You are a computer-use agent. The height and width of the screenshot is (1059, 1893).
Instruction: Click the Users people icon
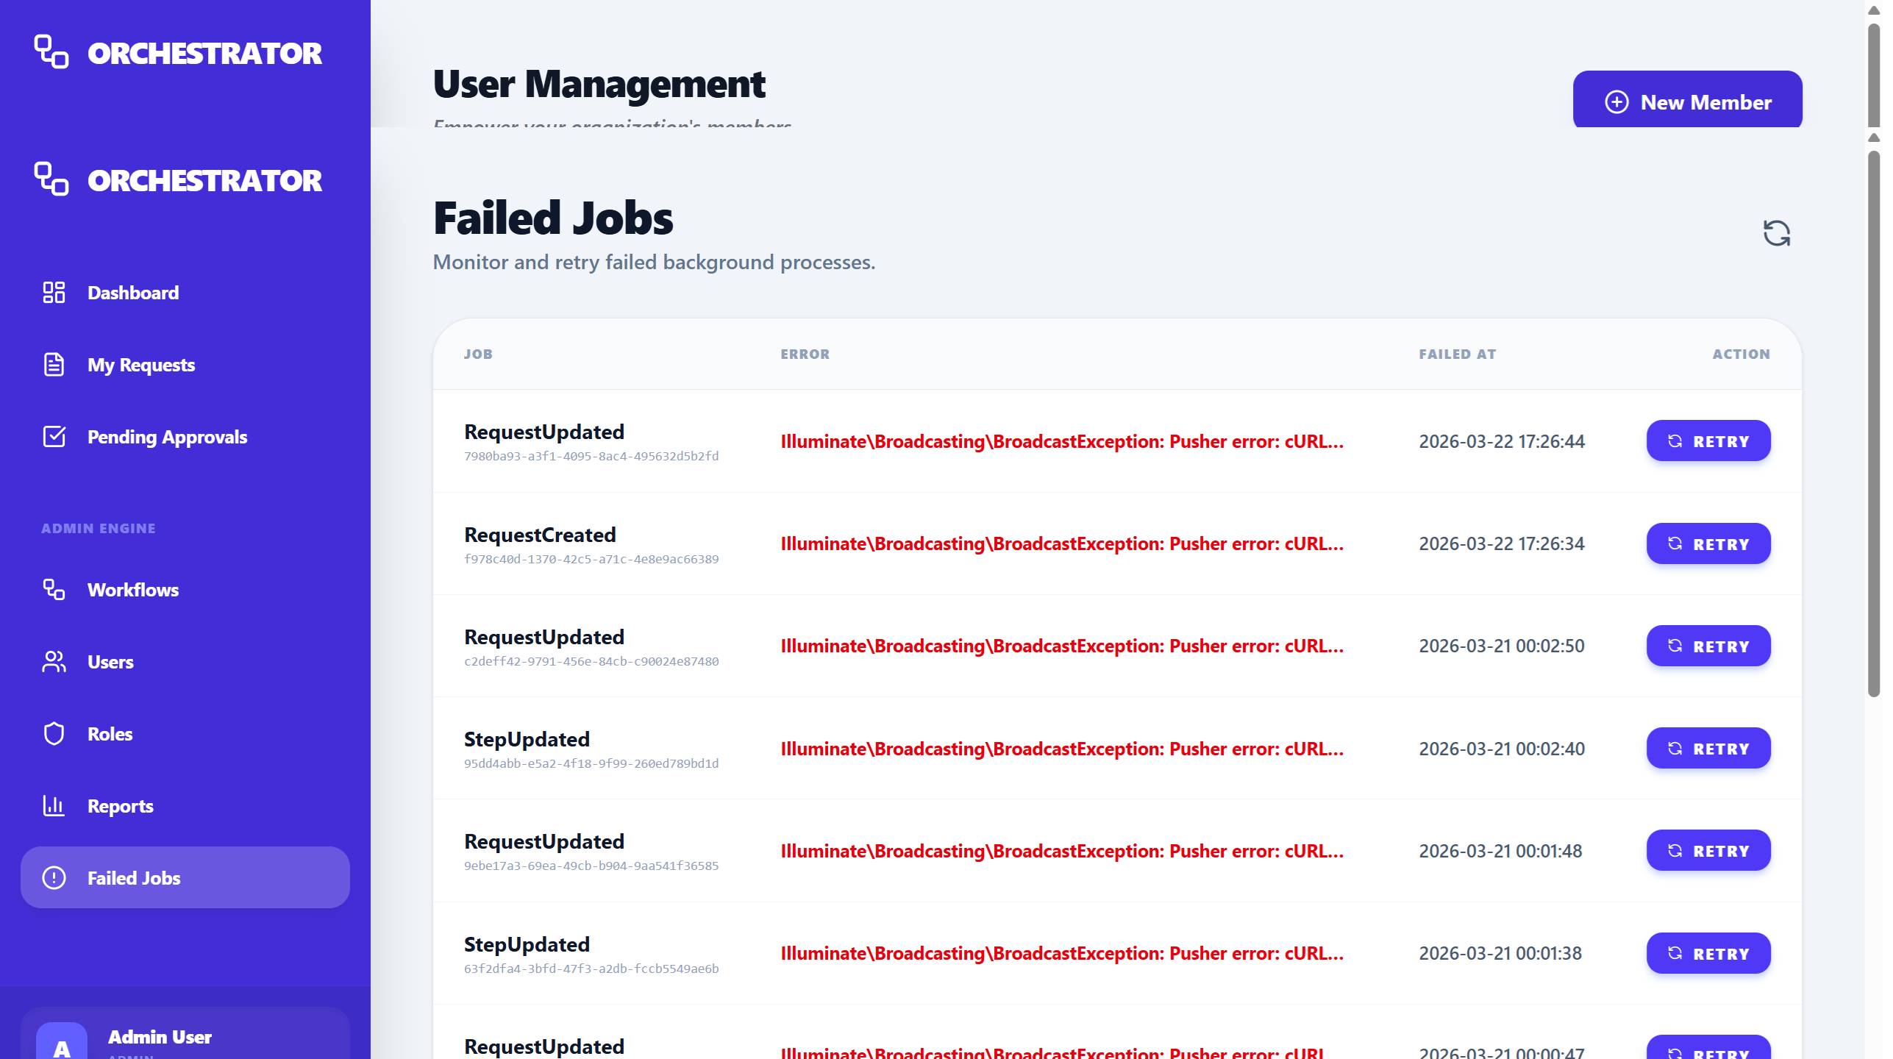click(54, 662)
